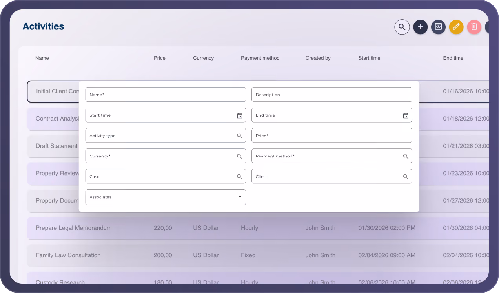
Task: Click the Payment method column header
Action: pos(260,58)
